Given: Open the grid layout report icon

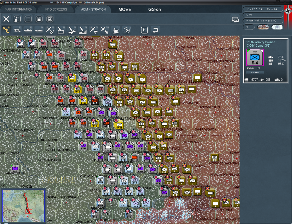Looking at the screenshot, I should pos(50,19).
